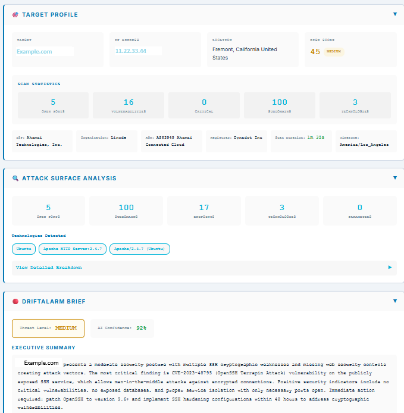
Task: Click the AI Confidence 92% box
Action: click(x=122, y=328)
